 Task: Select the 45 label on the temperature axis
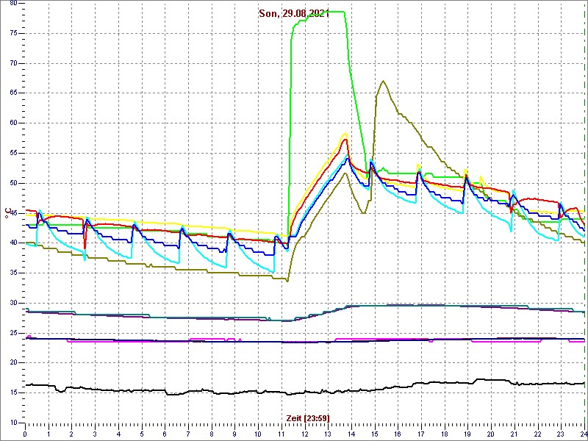pyautogui.click(x=12, y=213)
